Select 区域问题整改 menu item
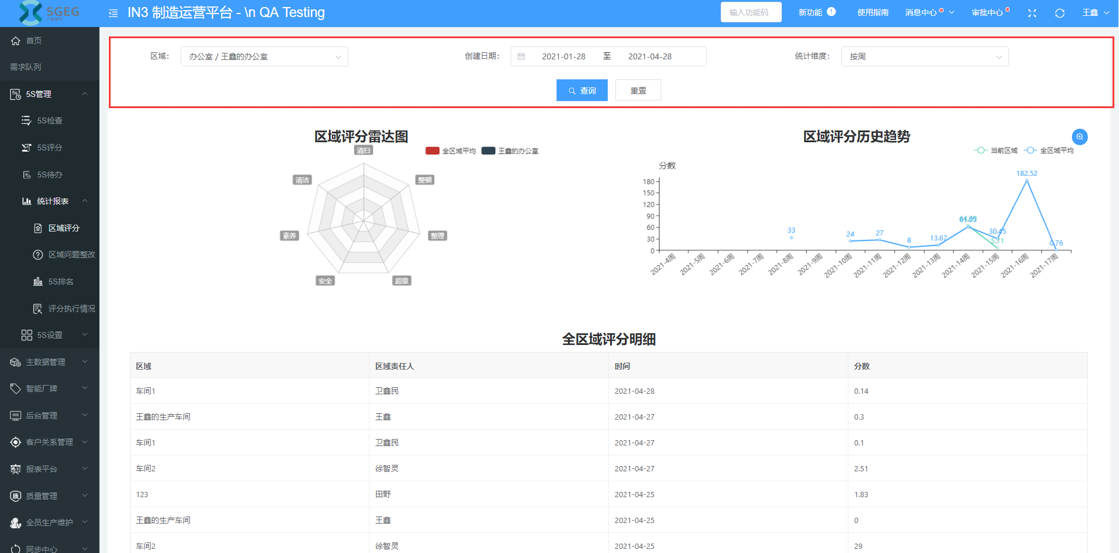Viewport: 1119px width, 553px height. (x=71, y=254)
